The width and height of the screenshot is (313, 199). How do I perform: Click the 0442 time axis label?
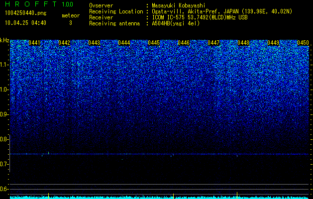coord(64,43)
